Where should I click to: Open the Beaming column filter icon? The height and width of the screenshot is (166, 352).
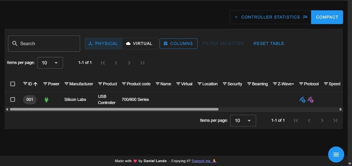249,84
